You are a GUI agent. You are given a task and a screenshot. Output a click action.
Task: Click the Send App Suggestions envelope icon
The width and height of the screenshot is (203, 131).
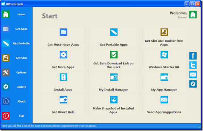point(164,100)
